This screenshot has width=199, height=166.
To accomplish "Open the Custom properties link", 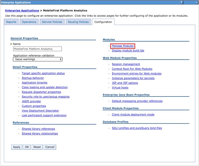I will 34,106.
